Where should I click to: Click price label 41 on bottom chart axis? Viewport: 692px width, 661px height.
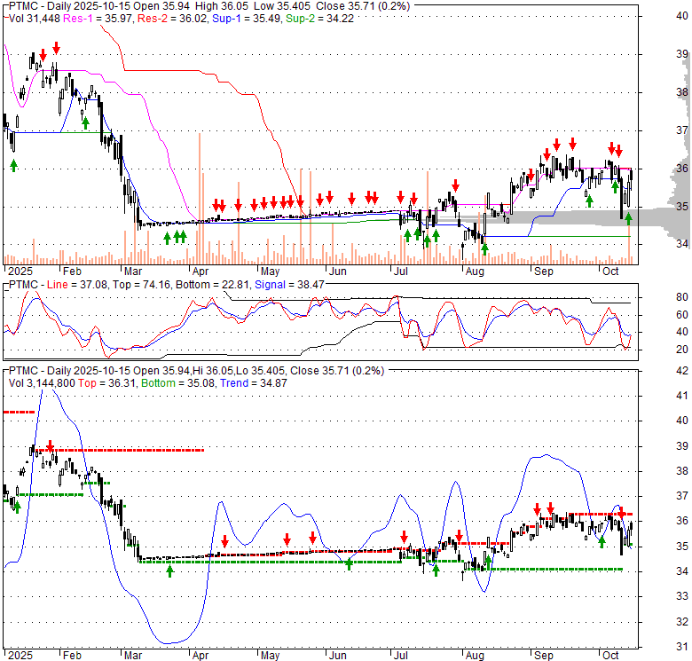[682, 396]
